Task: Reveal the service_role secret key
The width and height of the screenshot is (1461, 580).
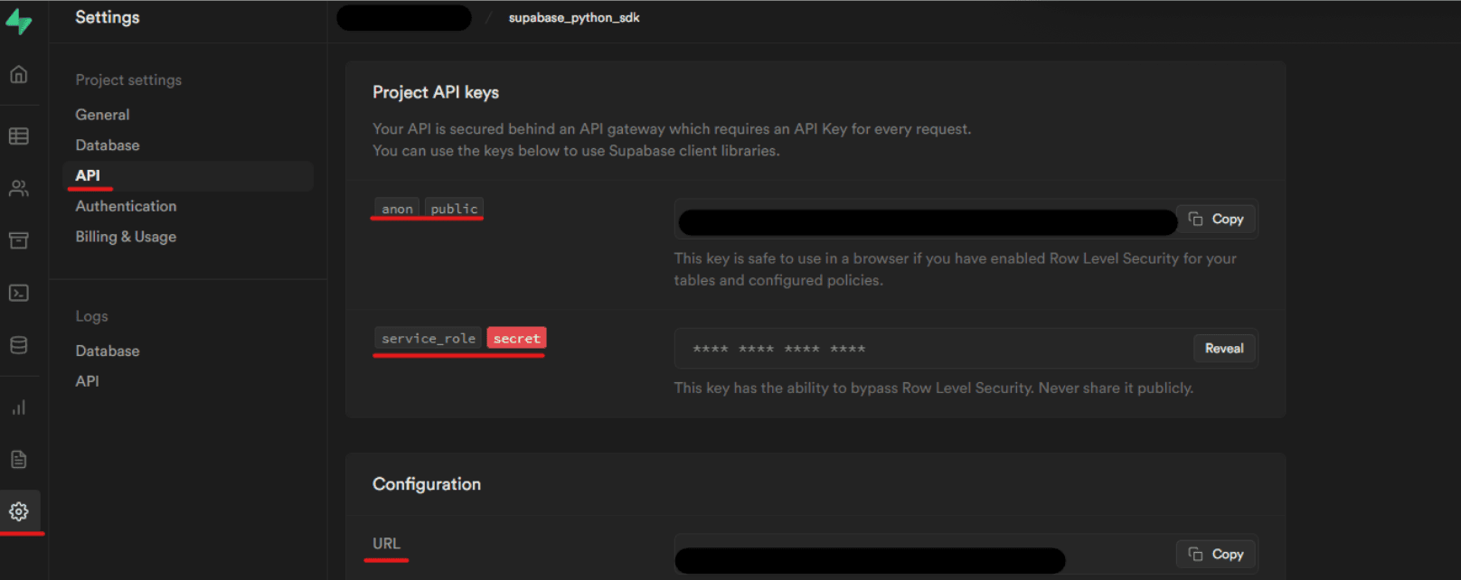Action: coord(1224,349)
